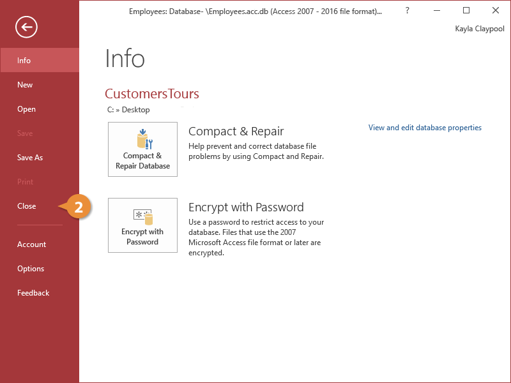Choose Save As from the sidebar
The width and height of the screenshot is (511, 383).
click(x=30, y=158)
